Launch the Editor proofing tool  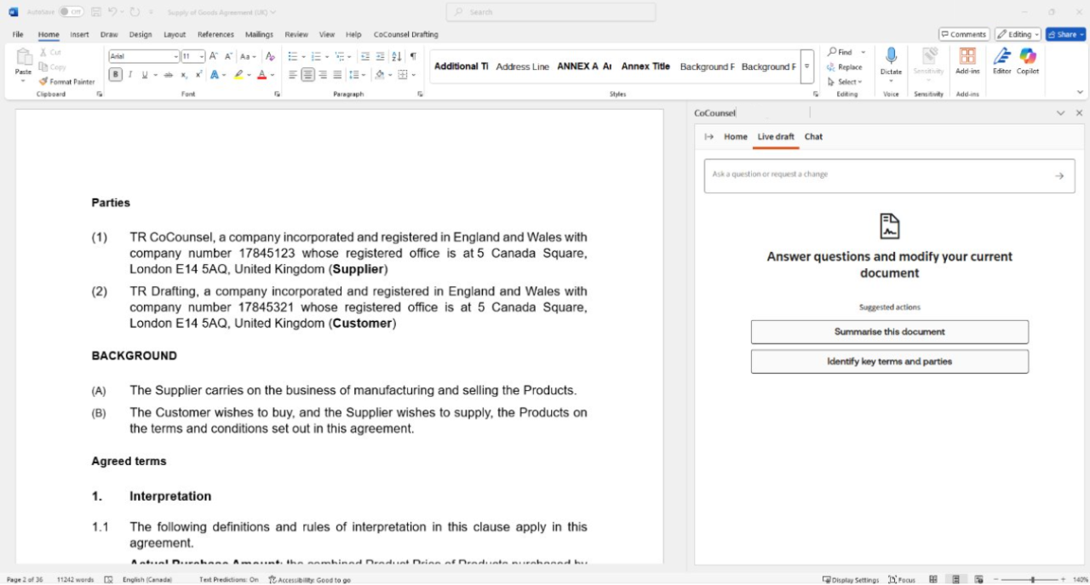point(1001,61)
